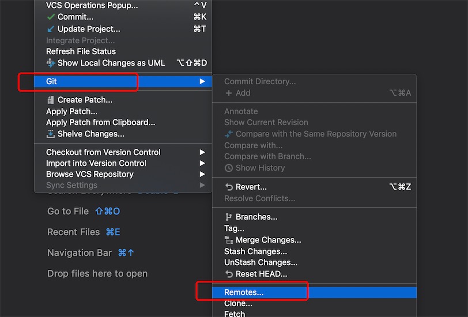This screenshot has width=468, height=317.
Task: Choose UnStash Changes... entry
Action: (314, 262)
